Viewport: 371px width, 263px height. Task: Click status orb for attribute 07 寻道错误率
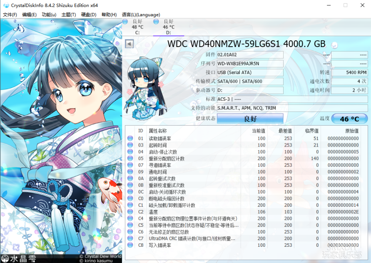pyautogui.click(x=130, y=165)
